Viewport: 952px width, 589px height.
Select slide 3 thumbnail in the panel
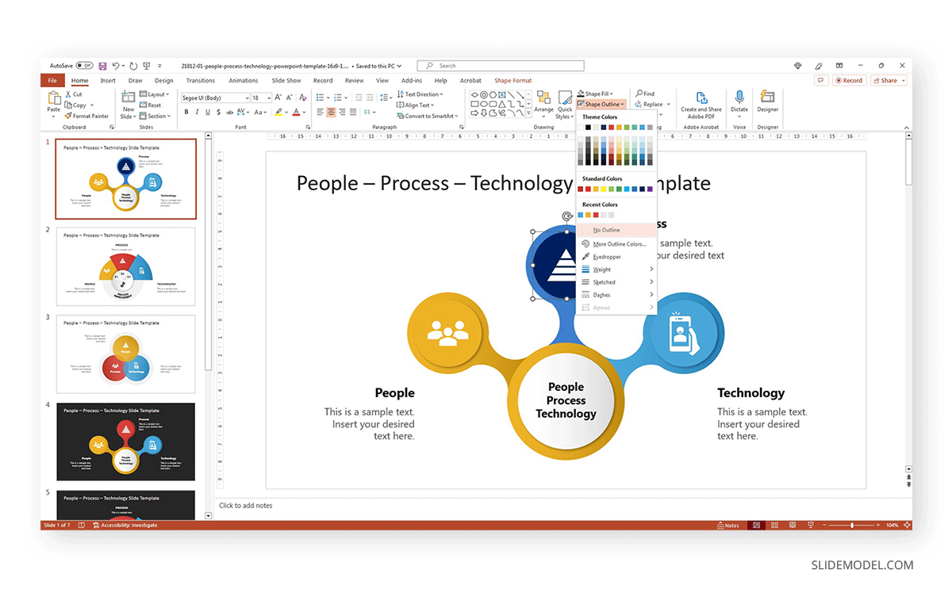(125, 354)
